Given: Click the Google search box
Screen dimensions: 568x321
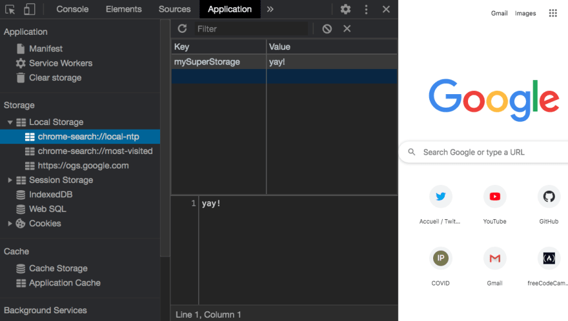Looking at the screenshot, I should [x=483, y=152].
